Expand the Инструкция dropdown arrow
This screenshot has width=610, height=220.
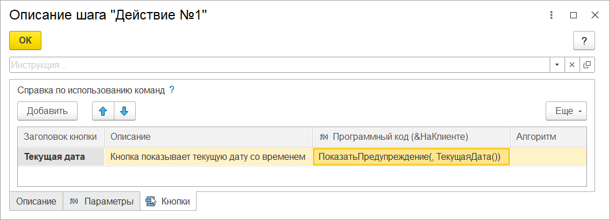(x=557, y=65)
